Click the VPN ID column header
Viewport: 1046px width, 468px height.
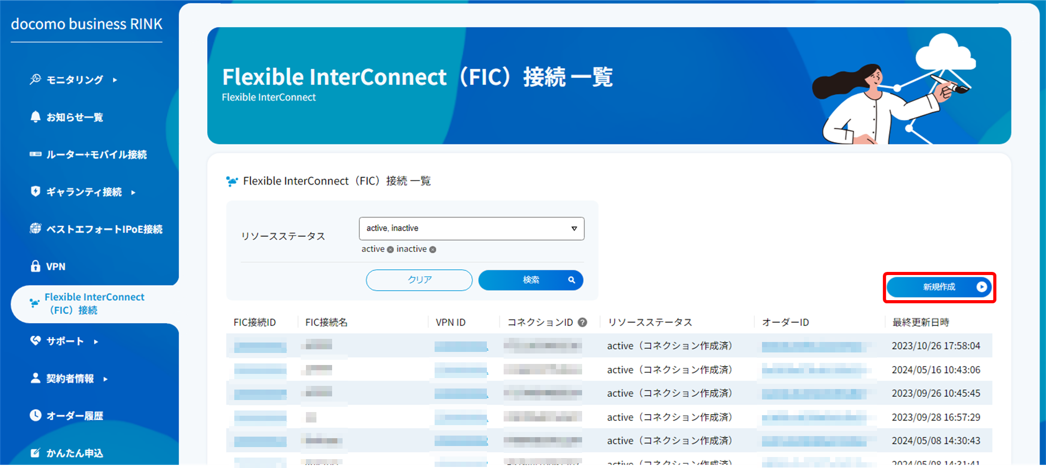[450, 323]
